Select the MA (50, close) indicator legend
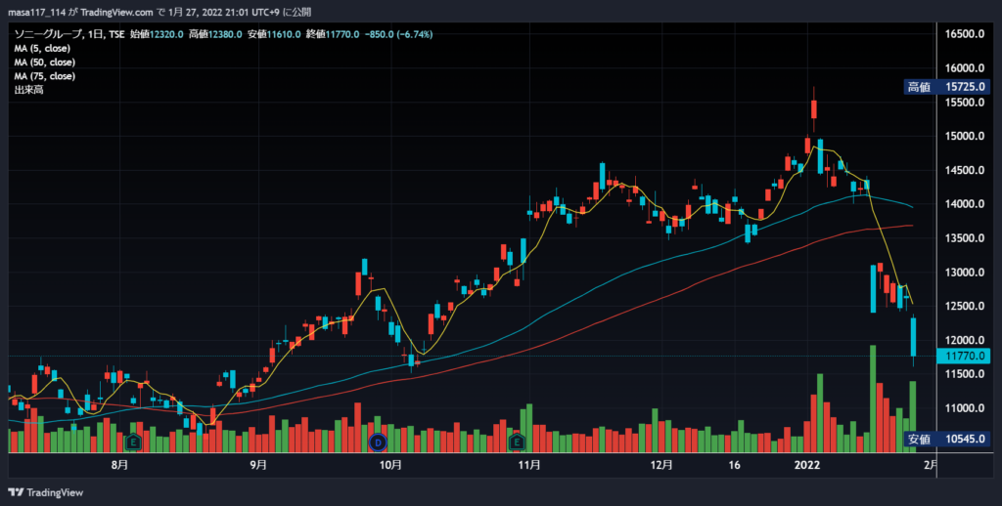1002x506 pixels. [45, 63]
